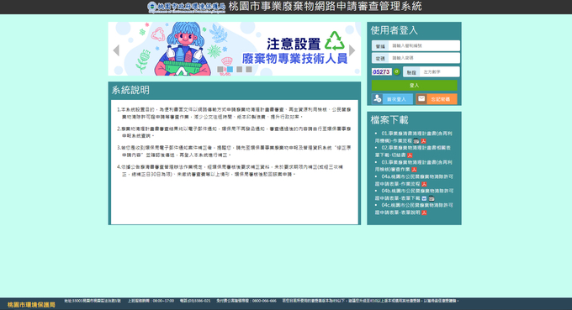The height and width of the screenshot is (310, 572).
Task: Click the orange 忘記密碼 forgot password button
Action: 437,99
